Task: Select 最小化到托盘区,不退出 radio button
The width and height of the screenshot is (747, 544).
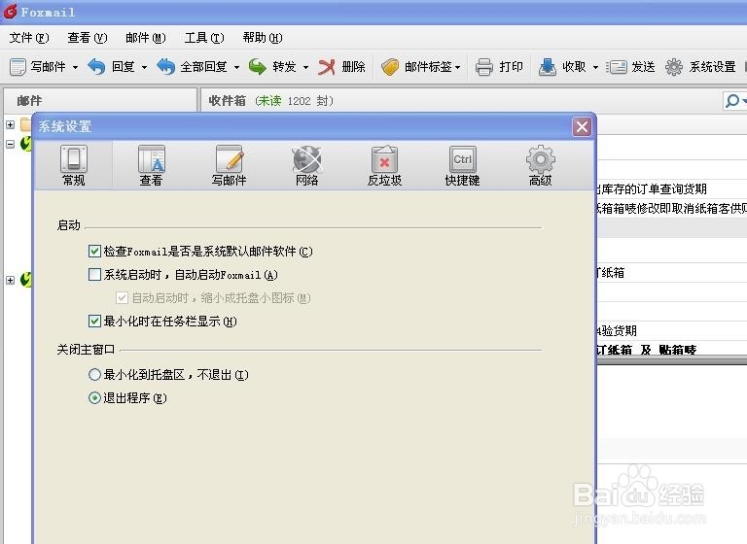Action: point(94,375)
